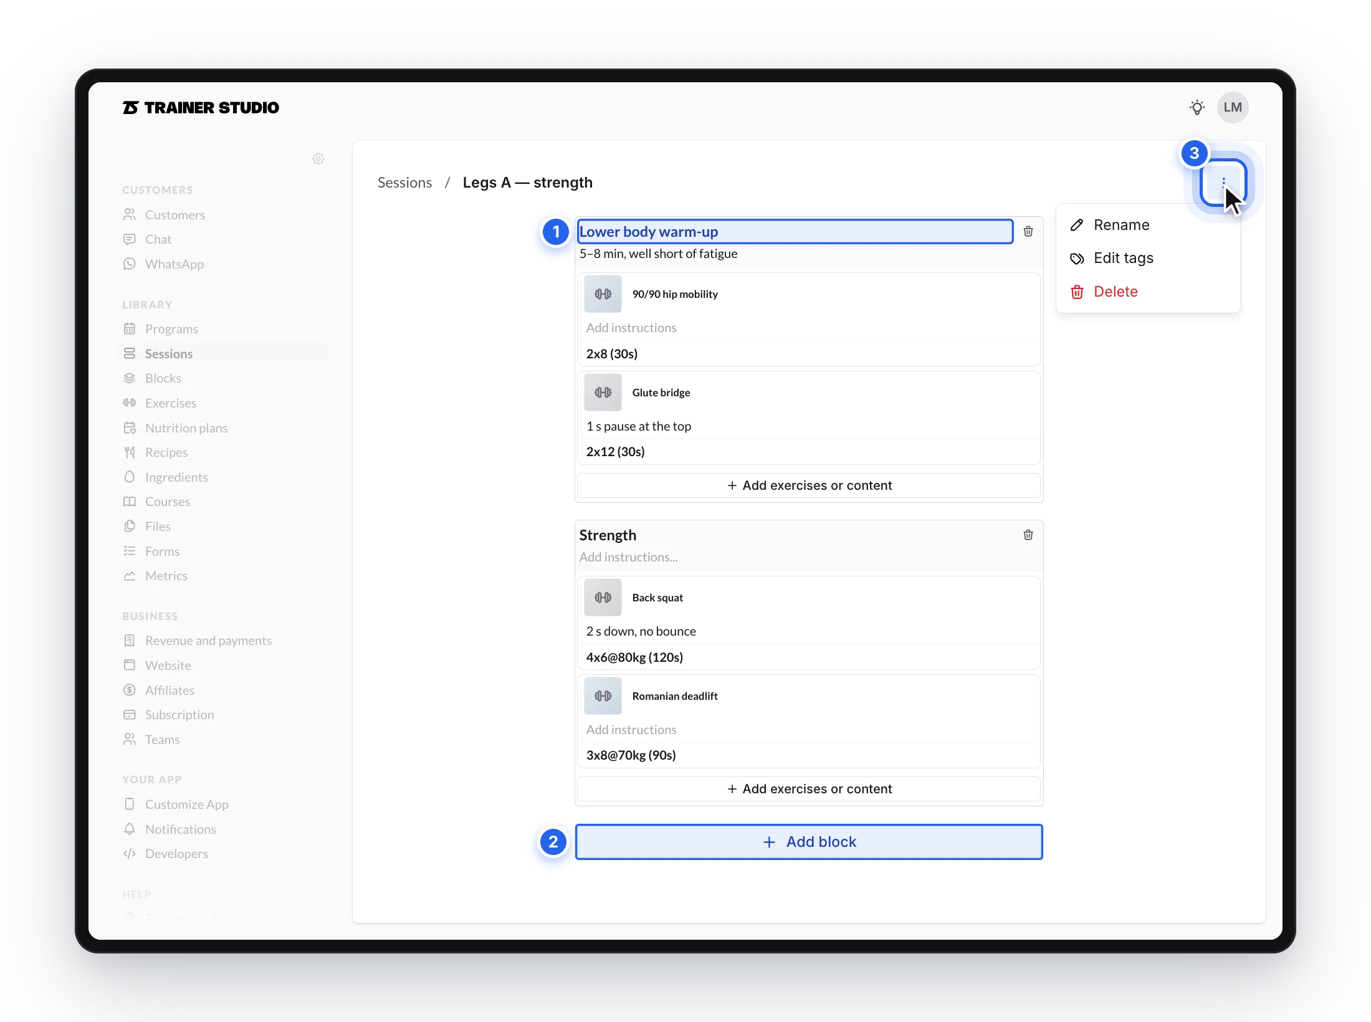Choose Rename from the options menu
The height and width of the screenshot is (1022, 1371).
pos(1148,225)
